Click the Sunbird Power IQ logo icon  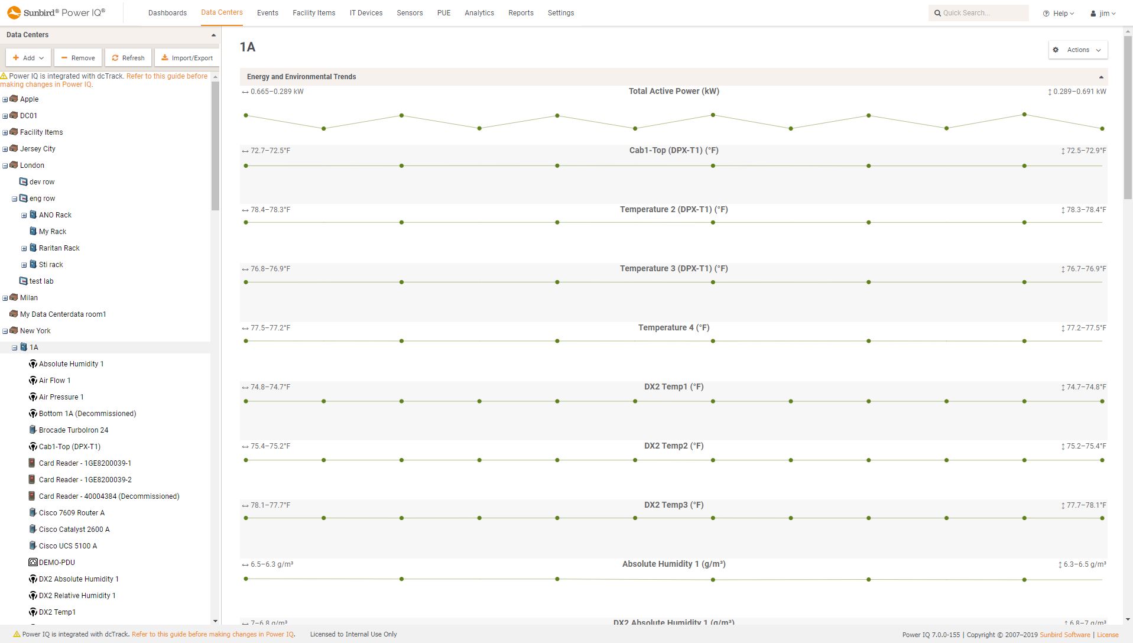[x=14, y=11]
